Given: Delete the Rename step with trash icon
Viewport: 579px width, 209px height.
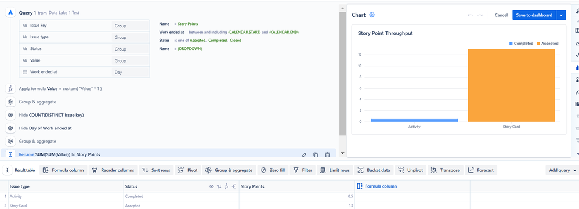Looking at the screenshot, I should point(328,155).
